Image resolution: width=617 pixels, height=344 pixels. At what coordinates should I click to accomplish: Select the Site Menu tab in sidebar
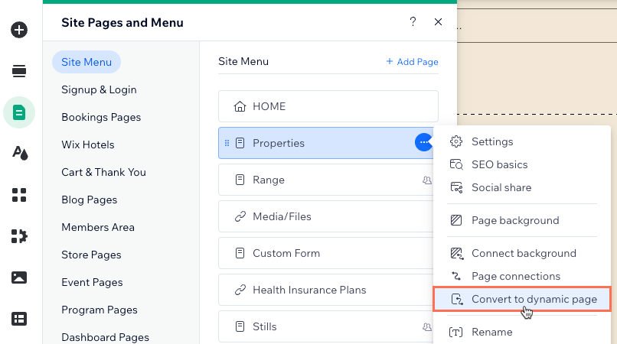point(87,62)
